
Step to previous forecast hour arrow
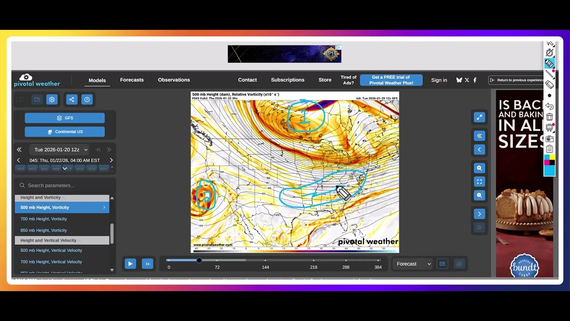click(18, 160)
